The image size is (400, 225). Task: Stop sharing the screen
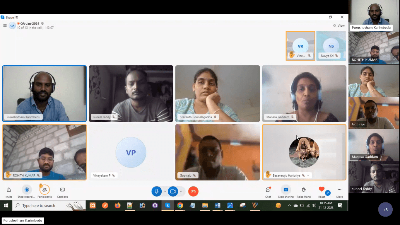(x=286, y=190)
